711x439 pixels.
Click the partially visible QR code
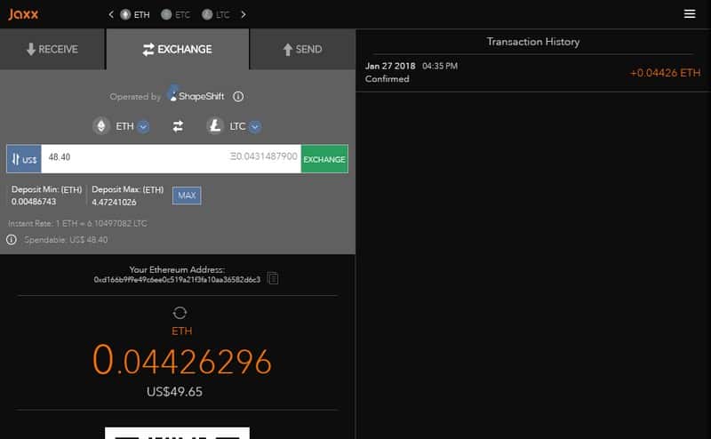[177, 433]
